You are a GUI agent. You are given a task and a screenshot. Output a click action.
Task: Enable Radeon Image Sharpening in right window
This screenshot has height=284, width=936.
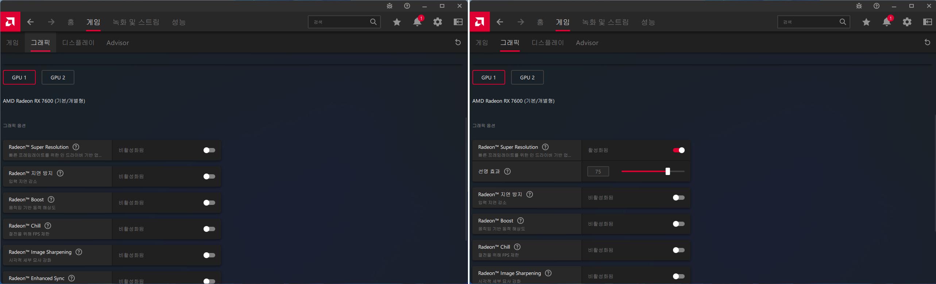click(x=679, y=276)
